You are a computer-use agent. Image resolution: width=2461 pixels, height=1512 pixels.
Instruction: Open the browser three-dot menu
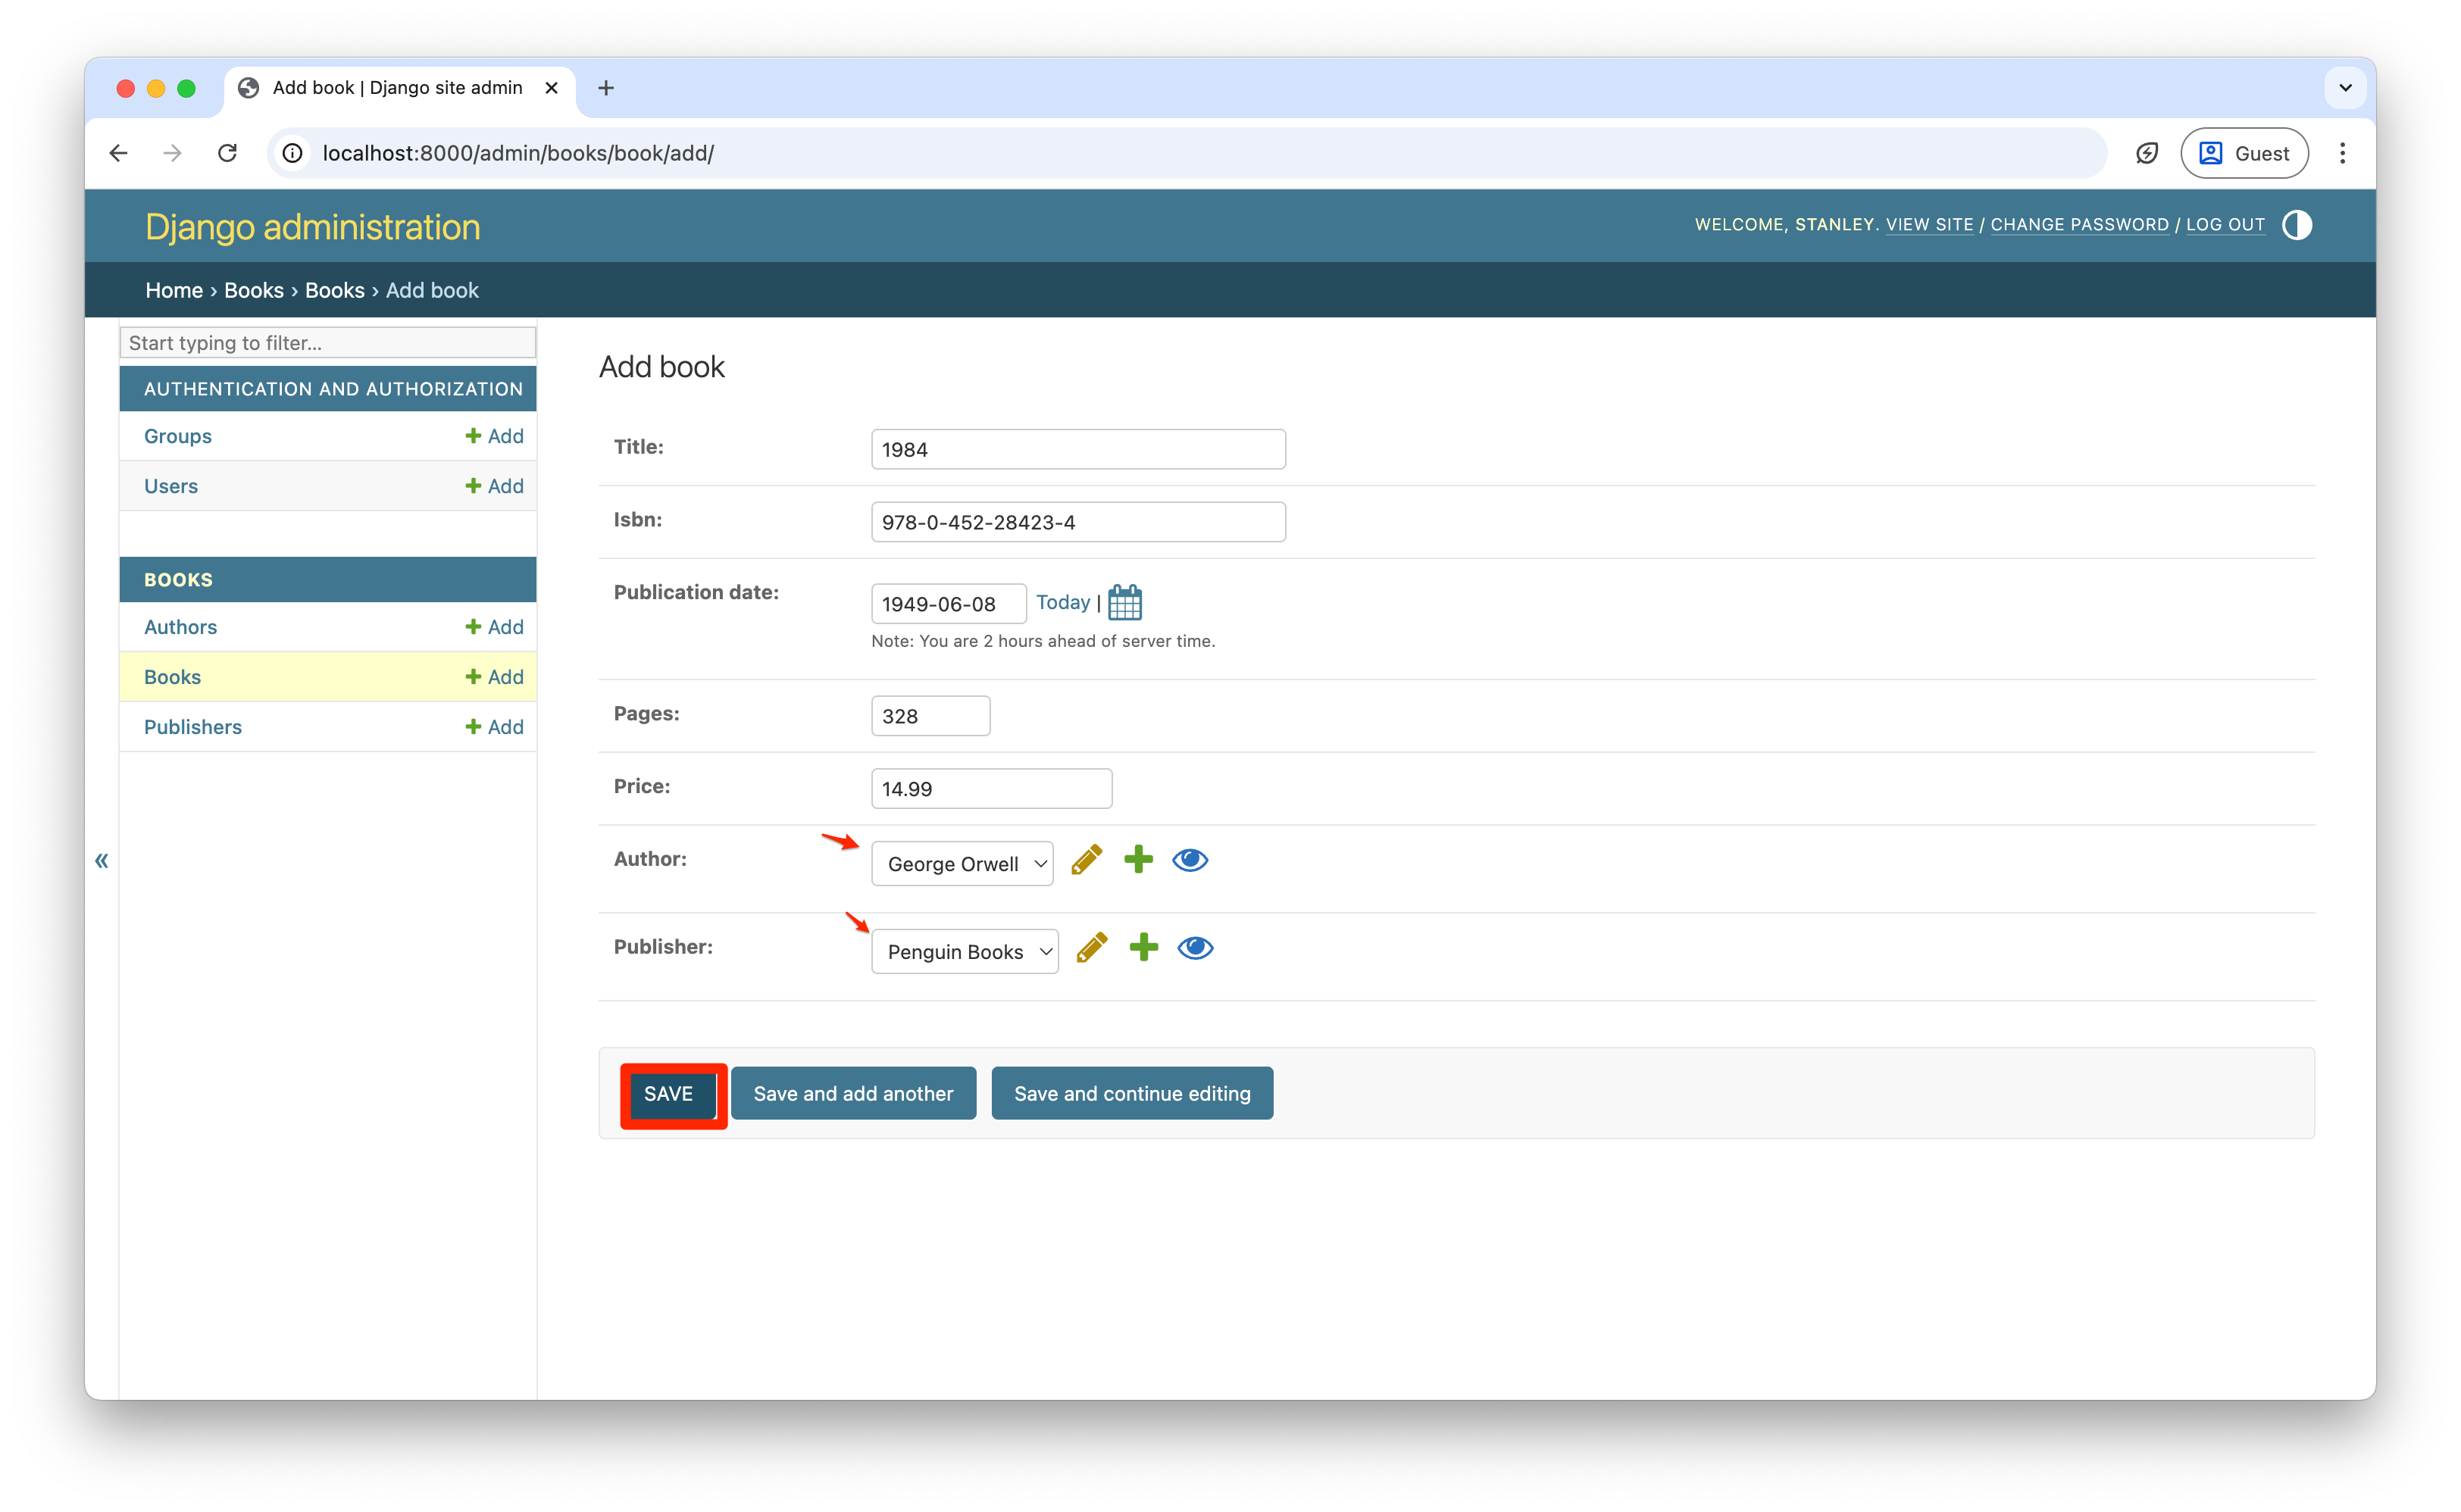tap(2342, 153)
